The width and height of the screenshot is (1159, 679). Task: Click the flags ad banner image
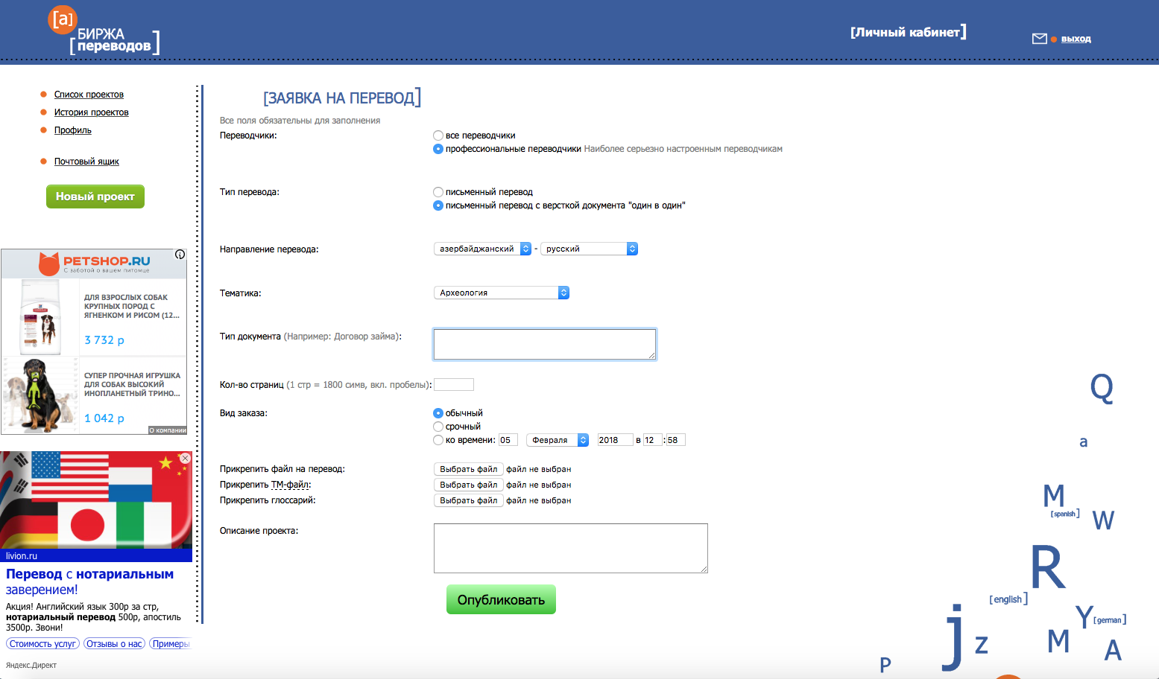click(96, 500)
